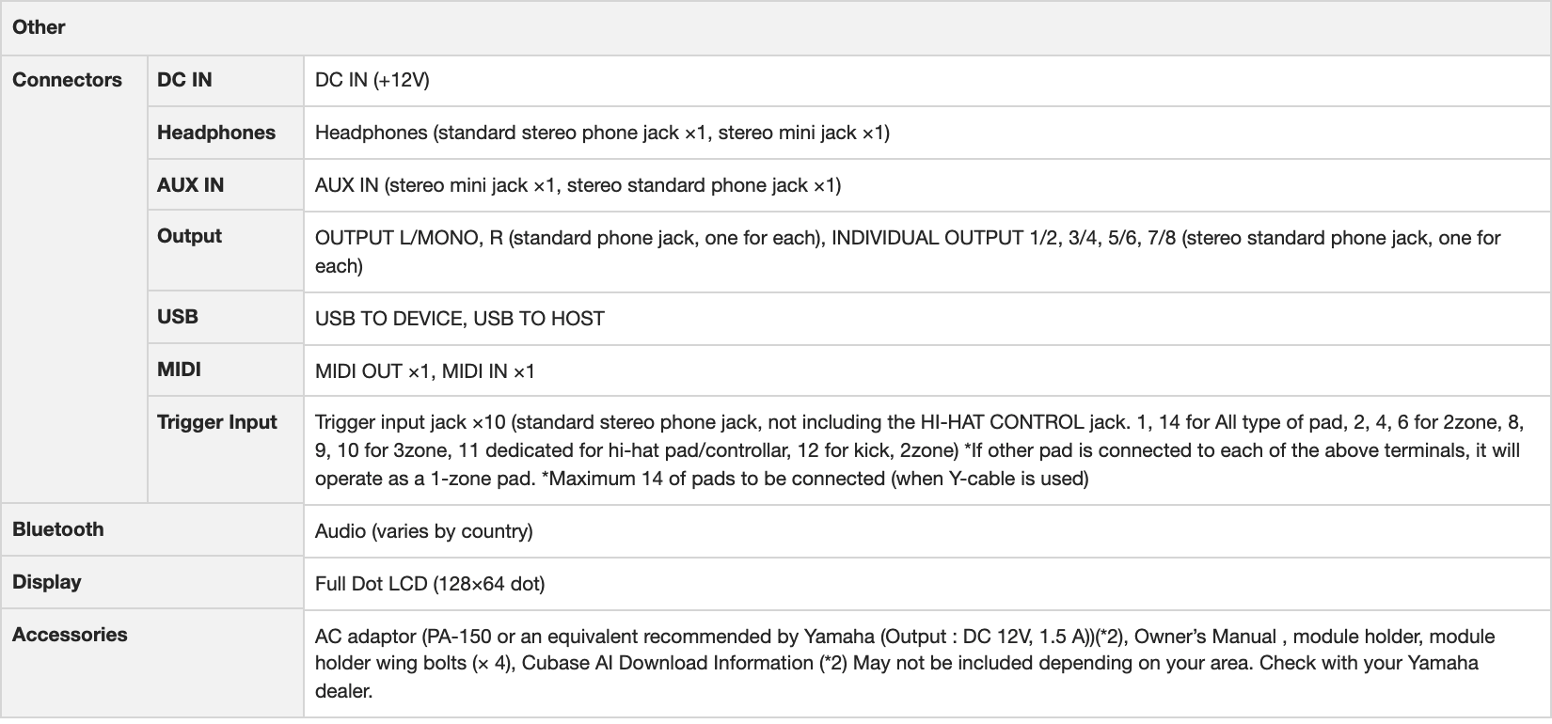This screenshot has width=1552, height=724.
Task: Click the Audio (varies by country) value
Action: coord(424,531)
